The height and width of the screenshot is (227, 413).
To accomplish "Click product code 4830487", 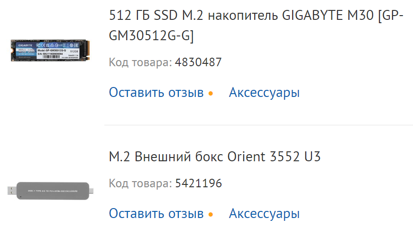I will (198, 62).
